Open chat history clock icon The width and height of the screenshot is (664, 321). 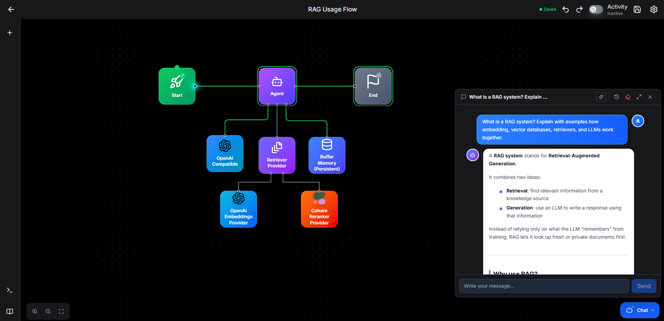[x=617, y=97]
